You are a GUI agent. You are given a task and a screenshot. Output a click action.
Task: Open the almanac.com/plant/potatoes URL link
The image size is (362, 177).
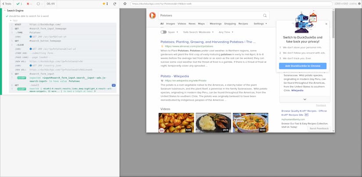tap(189, 47)
